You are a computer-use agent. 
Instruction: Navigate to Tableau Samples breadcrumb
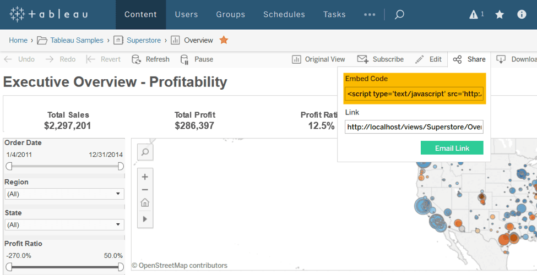tap(77, 40)
